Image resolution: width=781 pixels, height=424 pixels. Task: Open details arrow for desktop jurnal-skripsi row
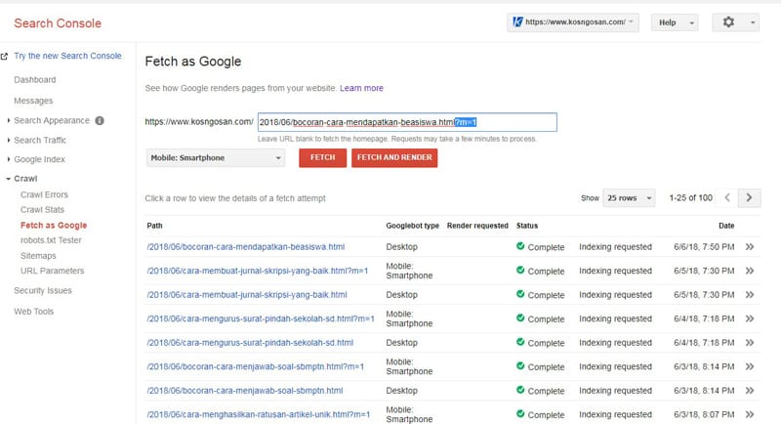(750, 294)
